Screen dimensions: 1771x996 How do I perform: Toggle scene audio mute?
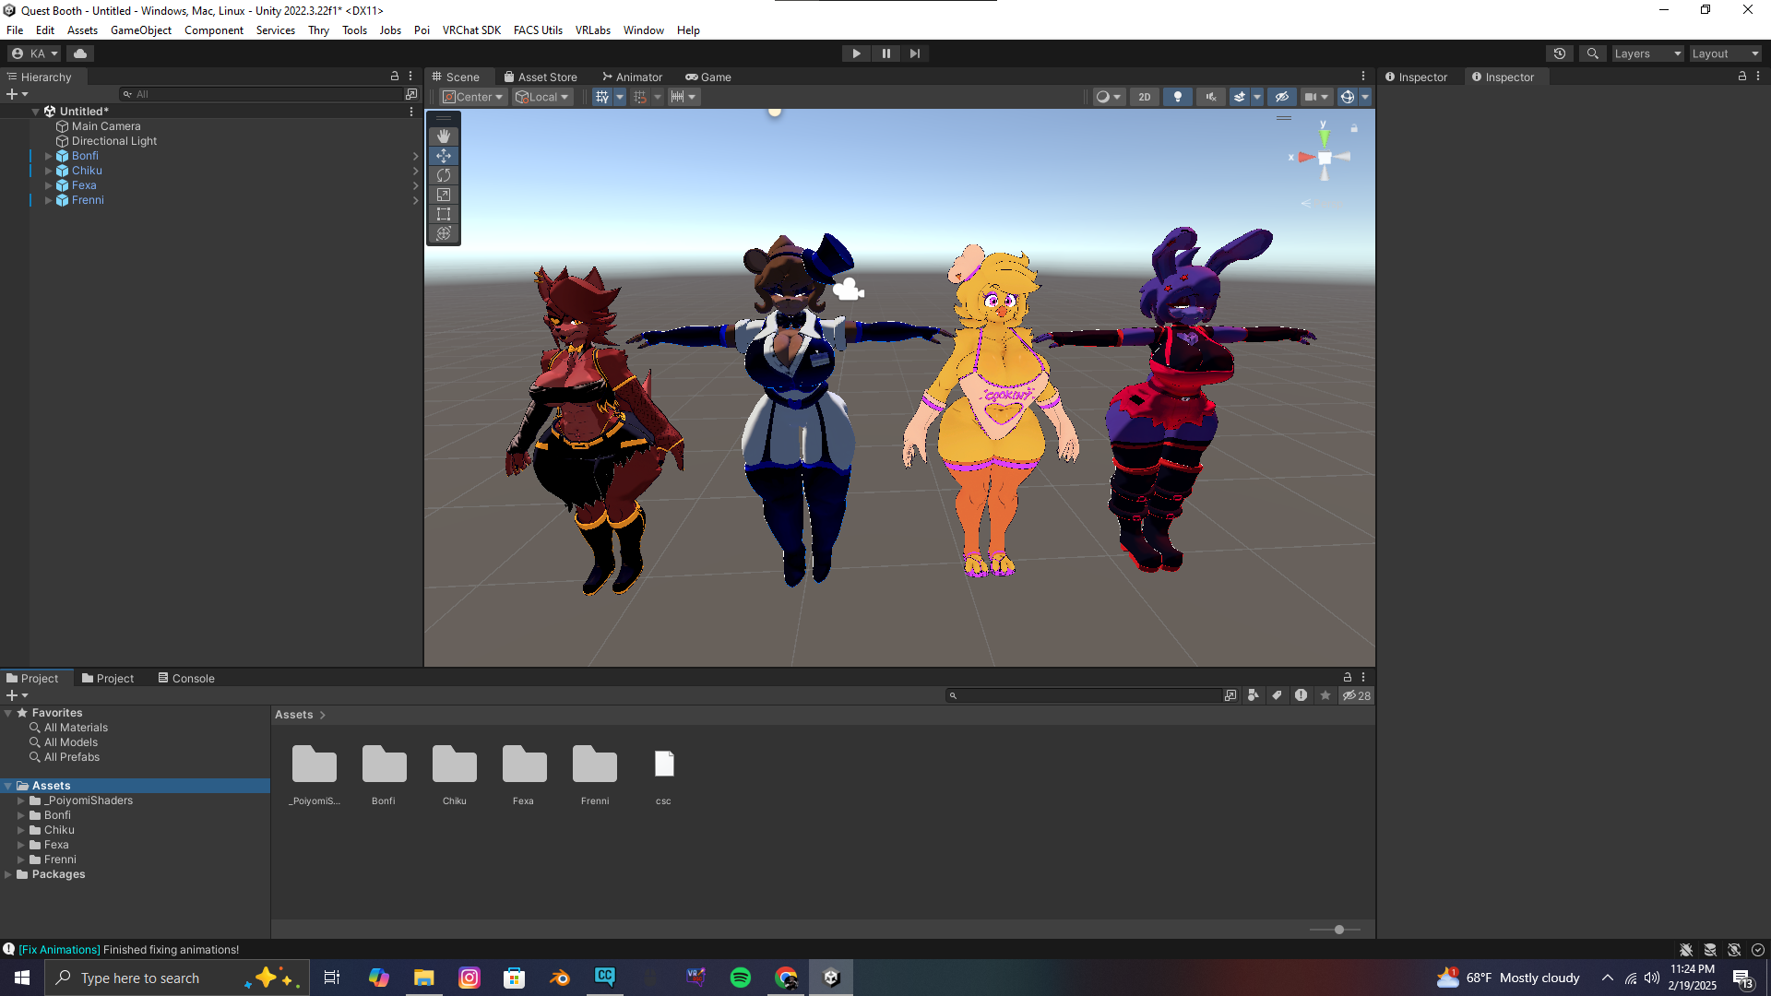pyautogui.click(x=1211, y=97)
